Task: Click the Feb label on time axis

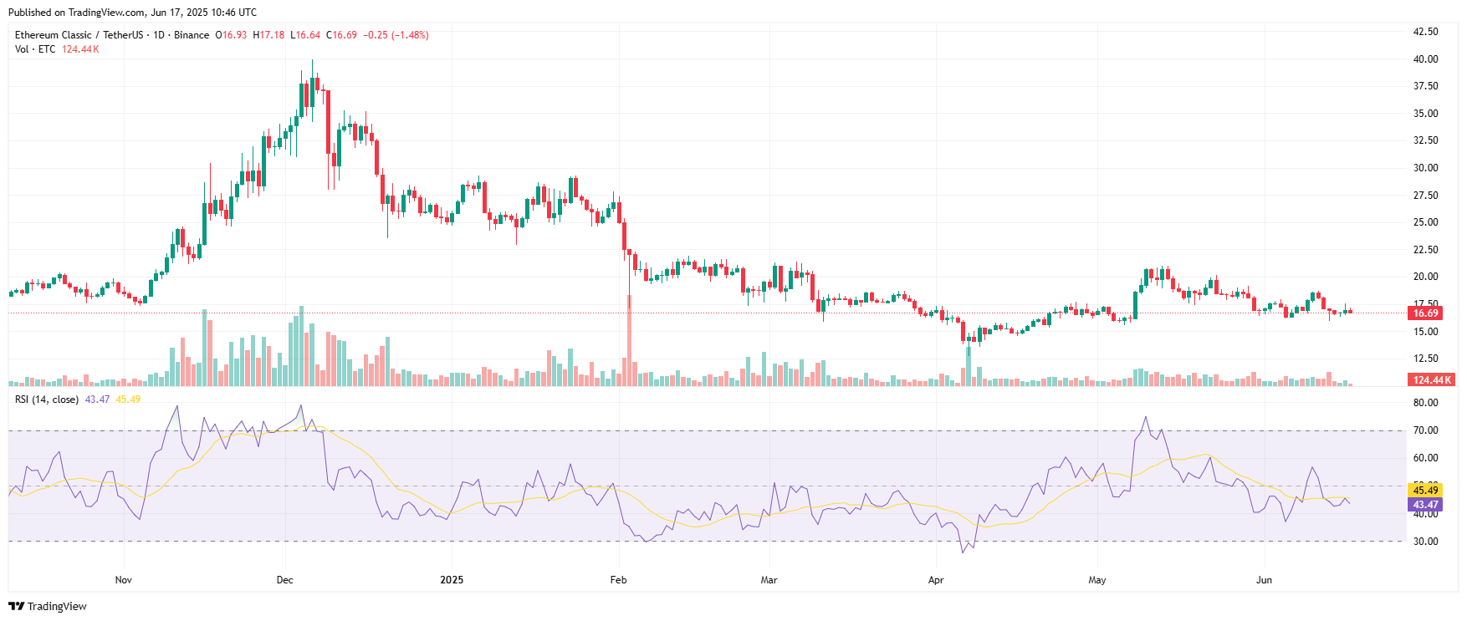Action: (618, 580)
